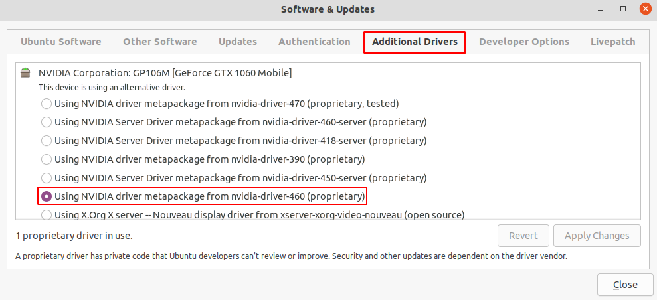Select nvidia-driver-460-server radio option
Image resolution: width=657 pixels, height=300 pixels.
point(47,122)
